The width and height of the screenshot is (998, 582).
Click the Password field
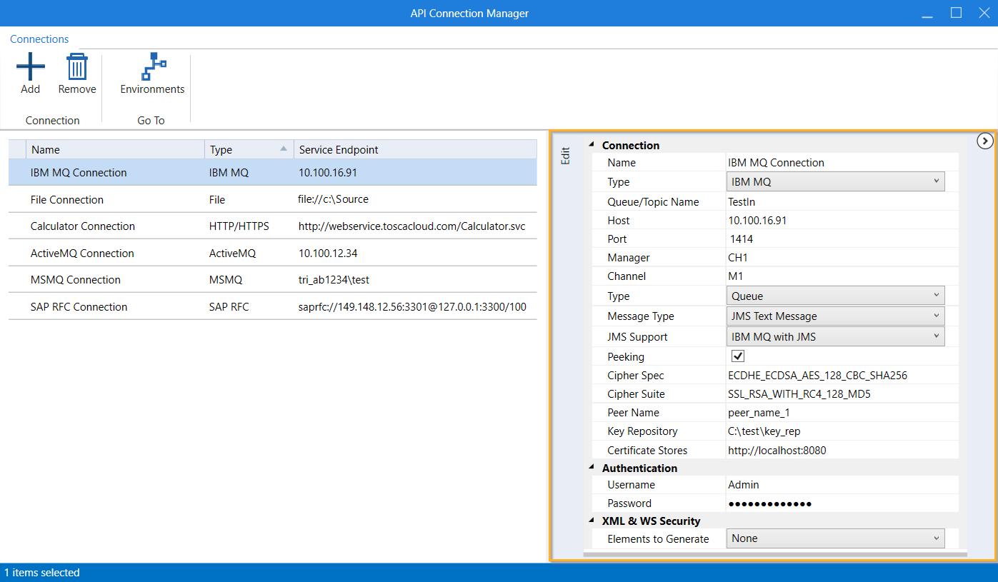click(x=841, y=503)
